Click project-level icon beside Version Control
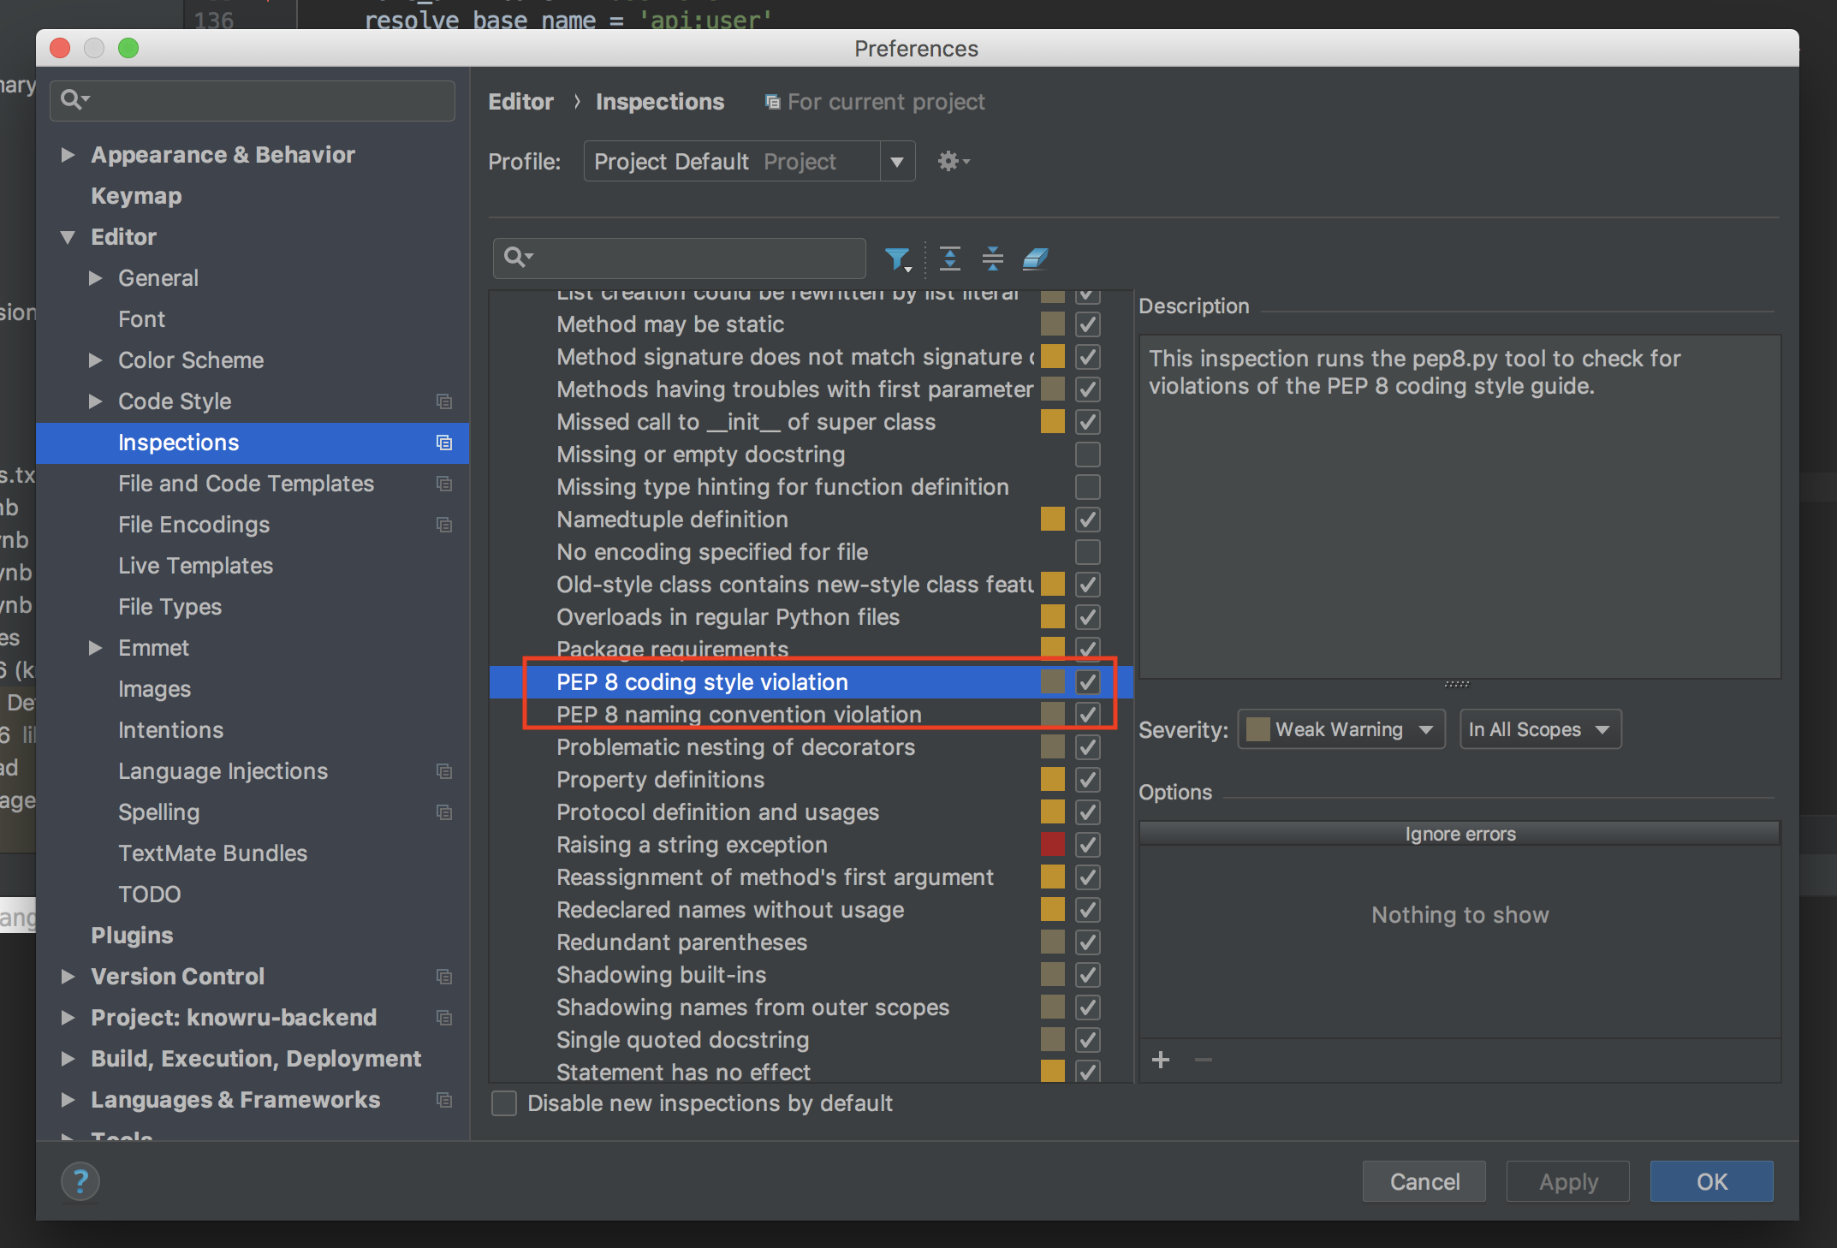The width and height of the screenshot is (1837, 1248). click(x=444, y=977)
